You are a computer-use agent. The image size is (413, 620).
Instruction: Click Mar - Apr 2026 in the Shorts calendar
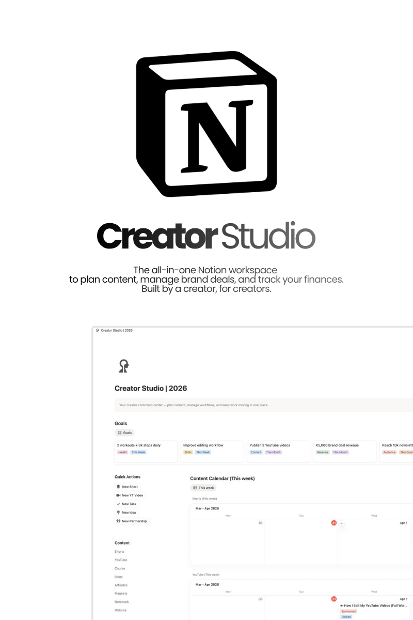(207, 508)
